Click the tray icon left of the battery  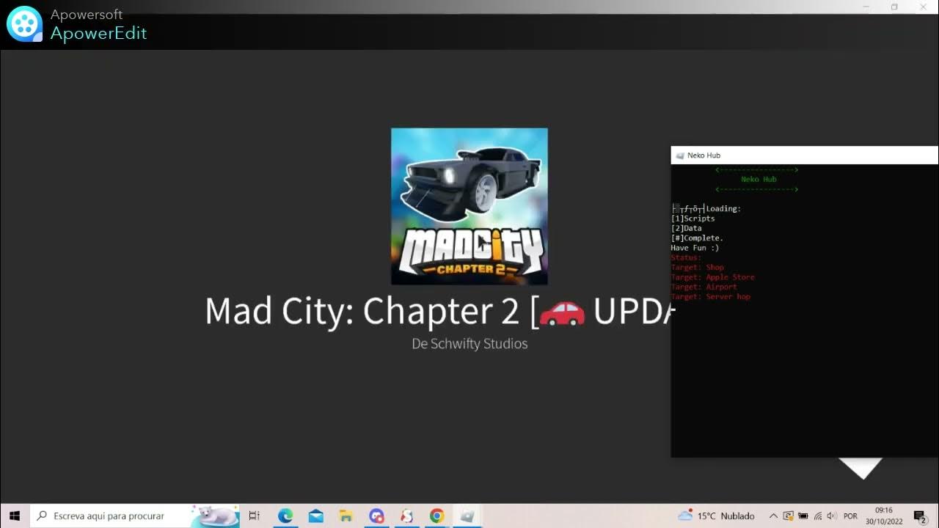click(789, 516)
